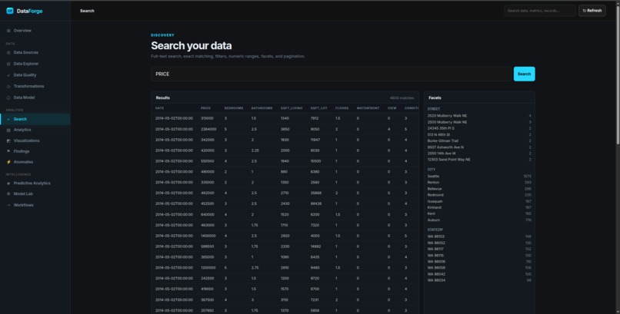Image resolution: width=620 pixels, height=314 pixels.
Task: Click the Transformations sidebar icon
Action: point(8,87)
